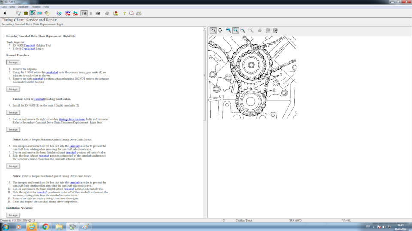
Task: Open the View menu
Action: coord(12,7)
